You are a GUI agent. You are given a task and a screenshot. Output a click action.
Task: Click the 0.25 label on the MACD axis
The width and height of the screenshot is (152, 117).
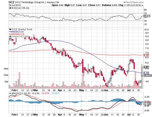[147, 97]
